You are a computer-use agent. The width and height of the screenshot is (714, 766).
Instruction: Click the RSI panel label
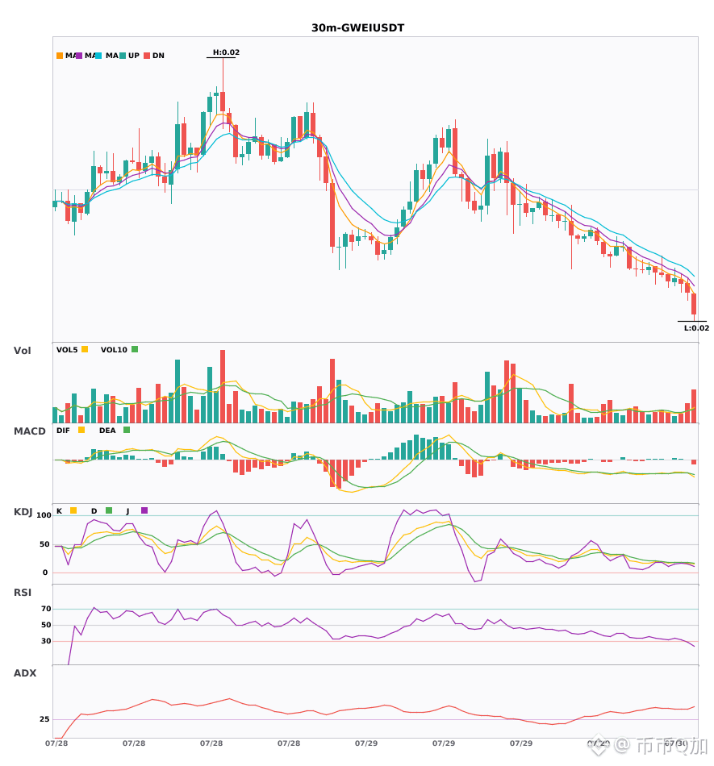(23, 593)
